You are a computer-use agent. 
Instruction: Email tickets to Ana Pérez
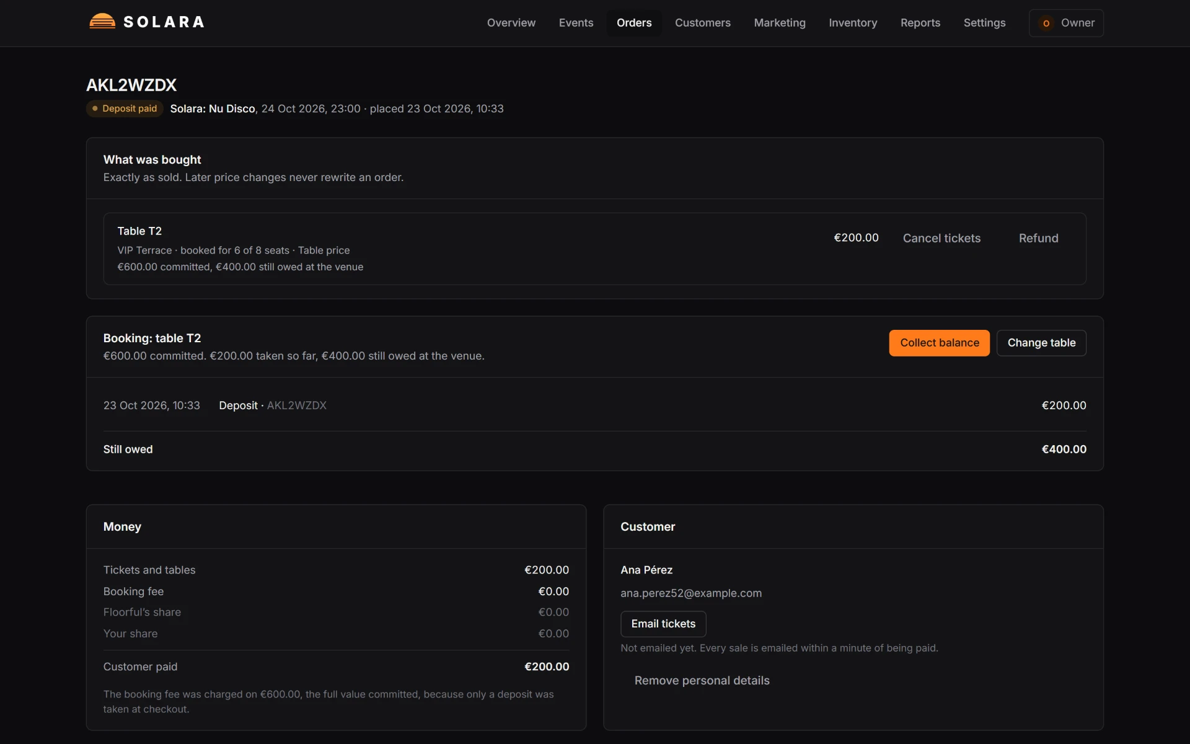pyautogui.click(x=663, y=624)
